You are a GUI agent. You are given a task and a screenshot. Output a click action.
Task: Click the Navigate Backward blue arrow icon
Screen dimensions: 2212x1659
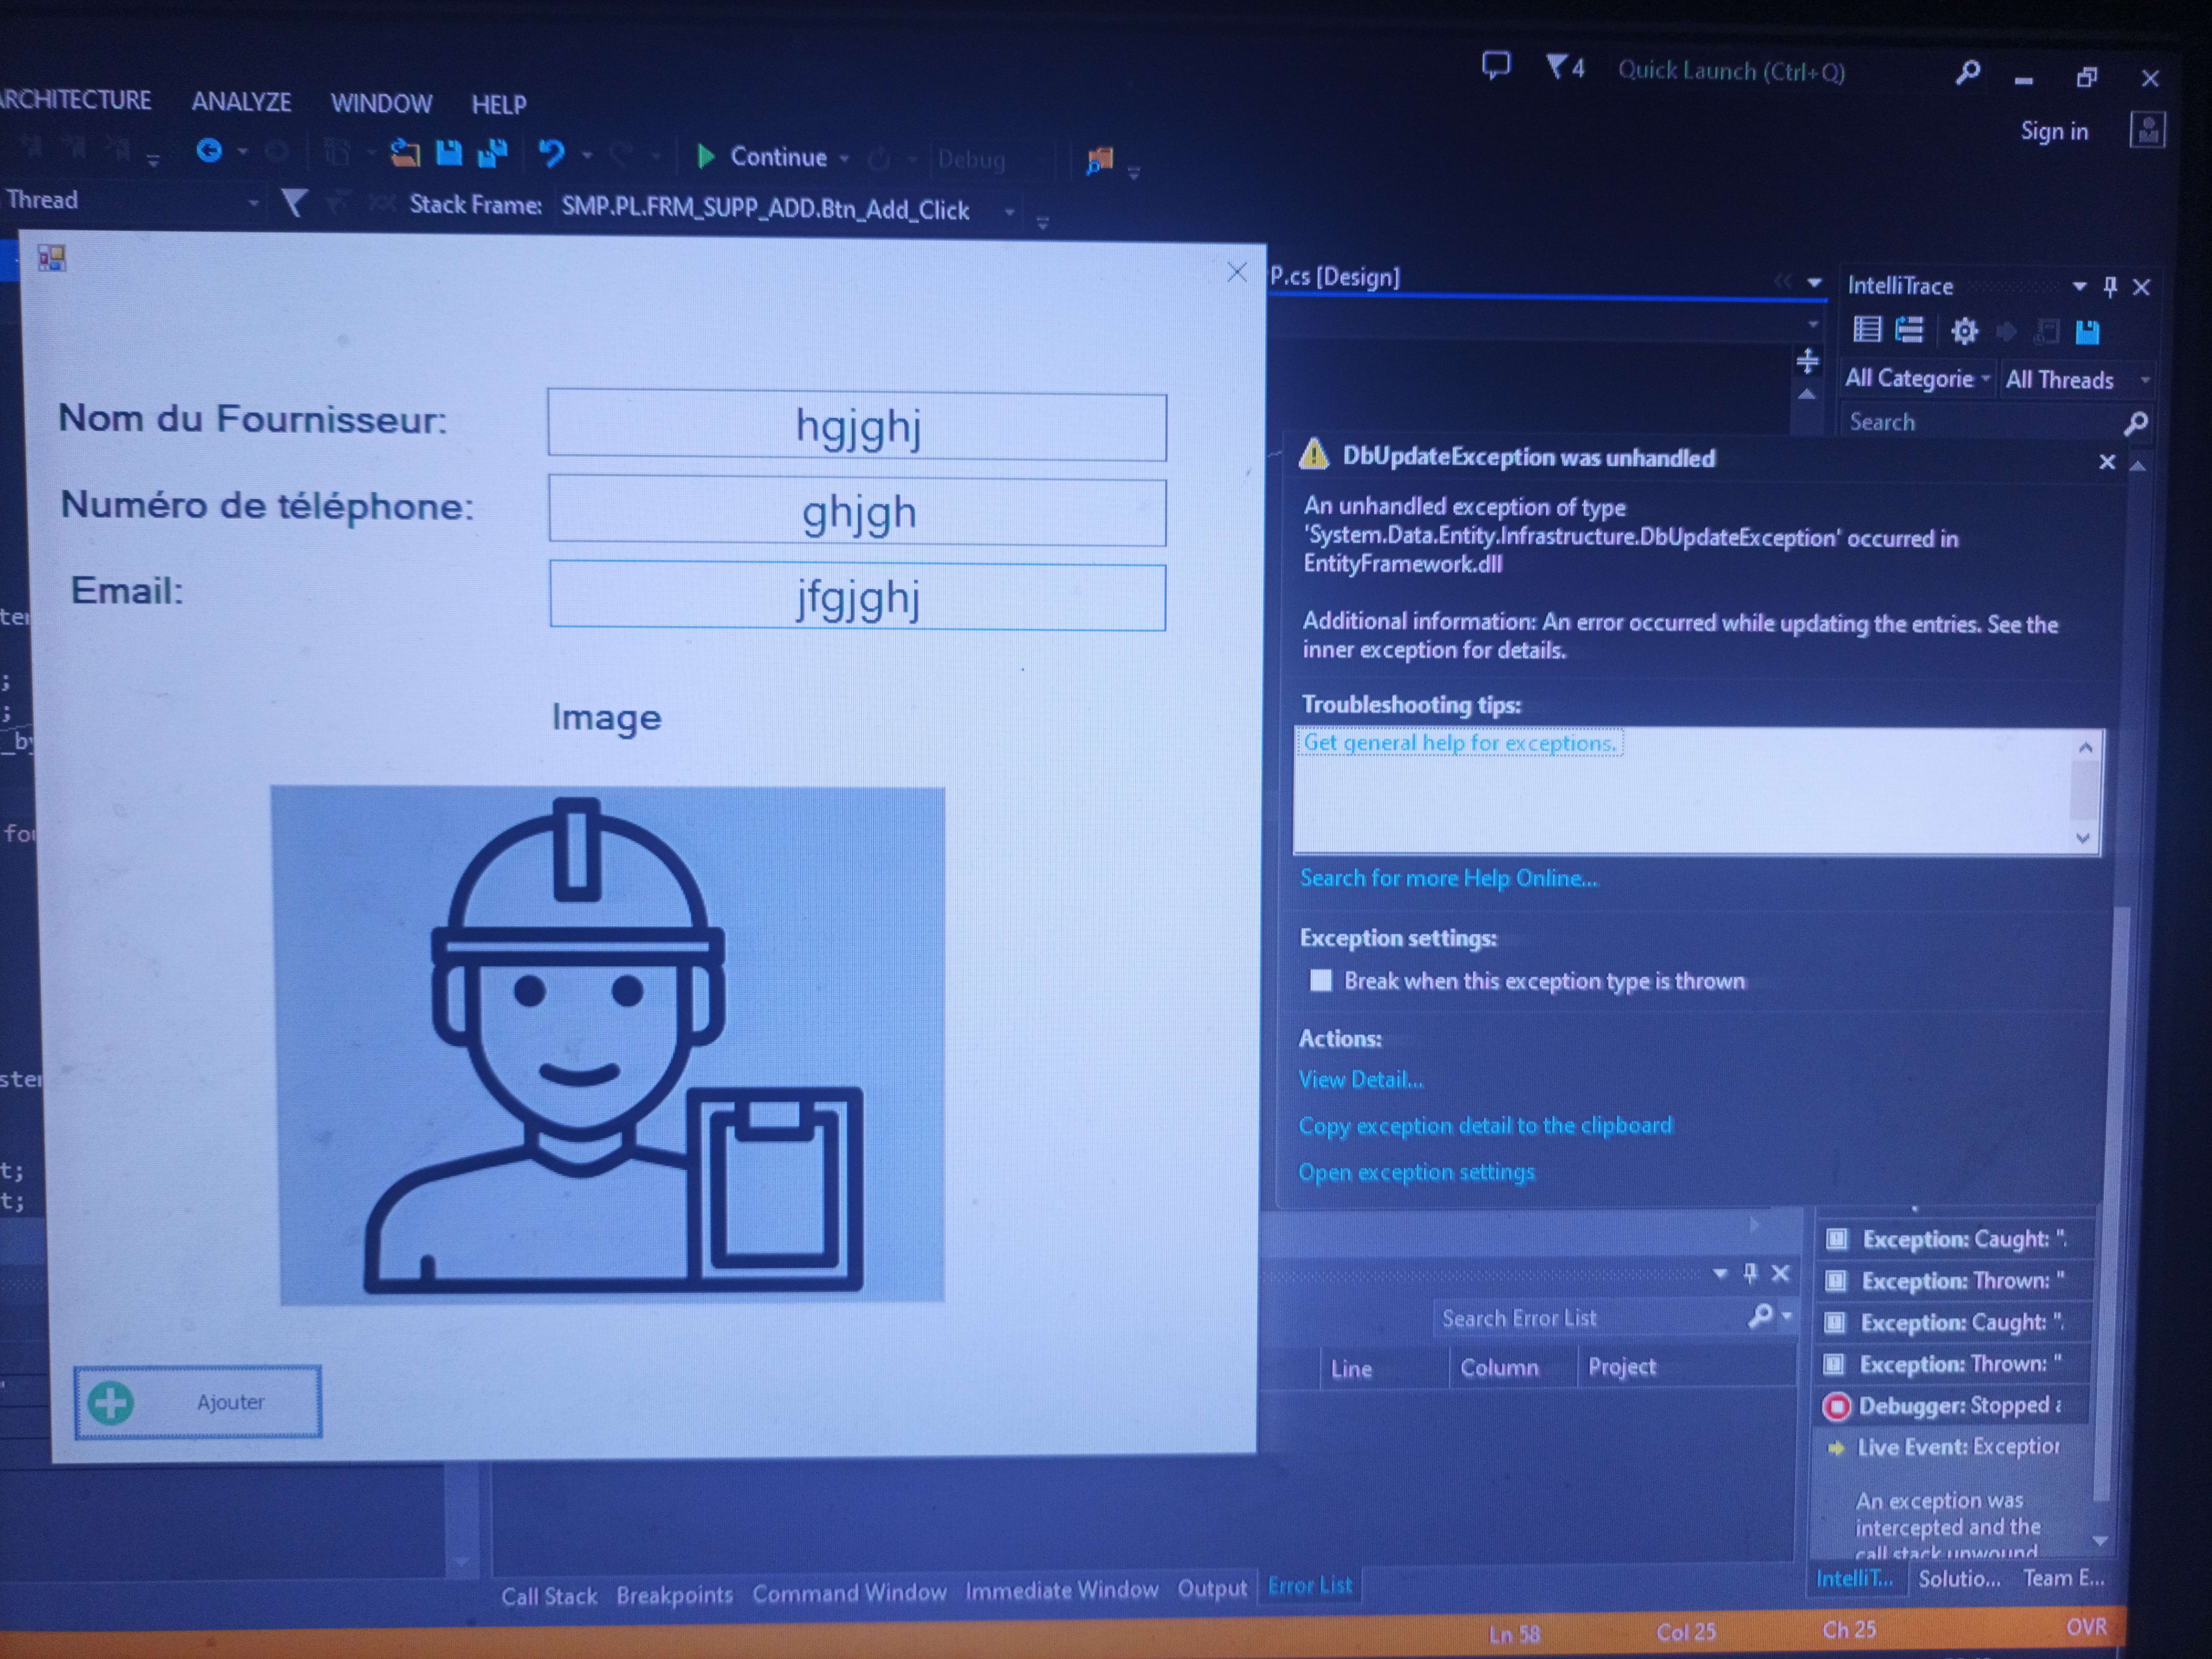[x=209, y=151]
